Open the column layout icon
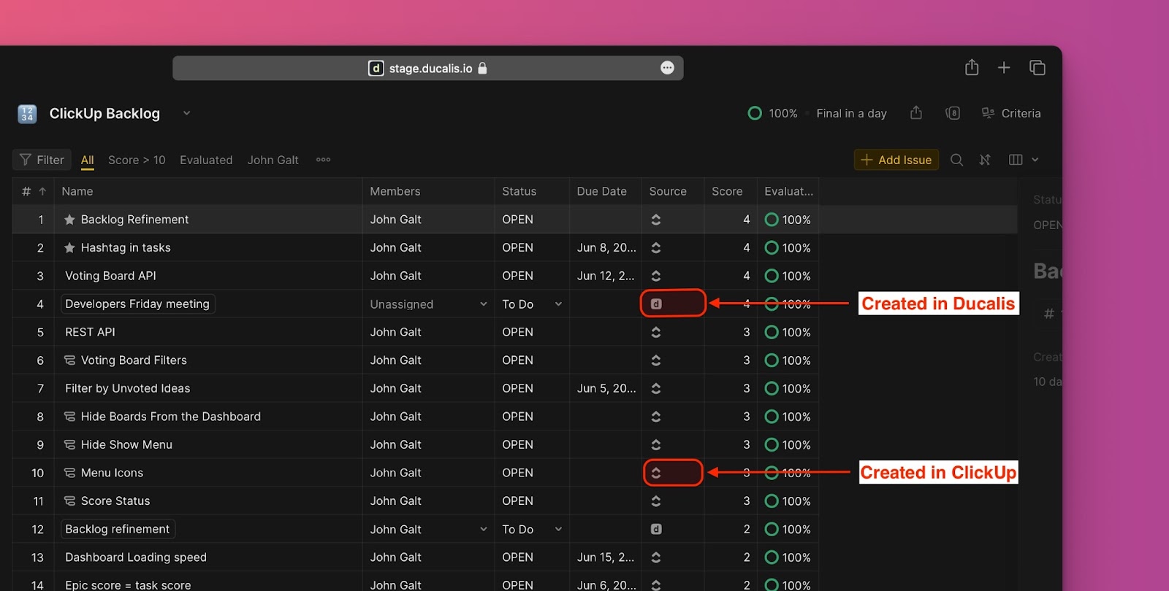This screenshot has width=1169, height=591. coord(1016,160)
